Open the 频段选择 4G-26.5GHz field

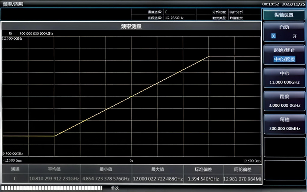pyautogui.click(x=180, y=18)
